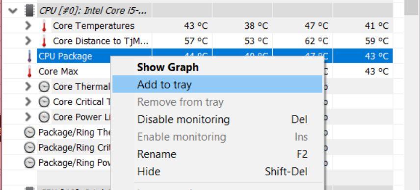This screenshot has width=420, height=190.
Task: Click the CPU chip icon beside Intel Core i5
Action: 29,11
